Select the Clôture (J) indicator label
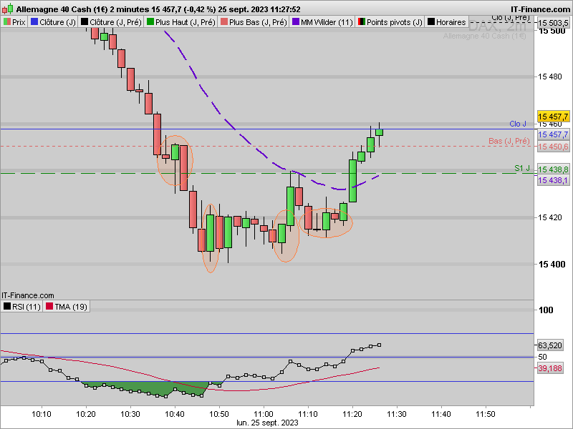 (x=53, y=22)
